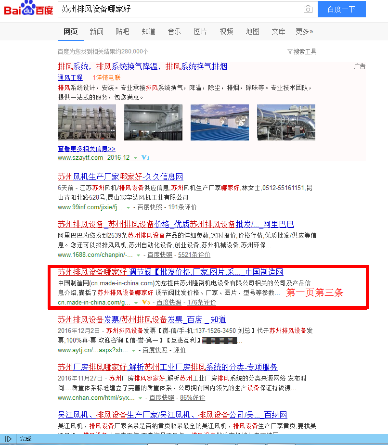Open 苏州排风设备发票 百度知道 result
The width and height of the screenshot is (388, 445).
(x=142, y=319)
